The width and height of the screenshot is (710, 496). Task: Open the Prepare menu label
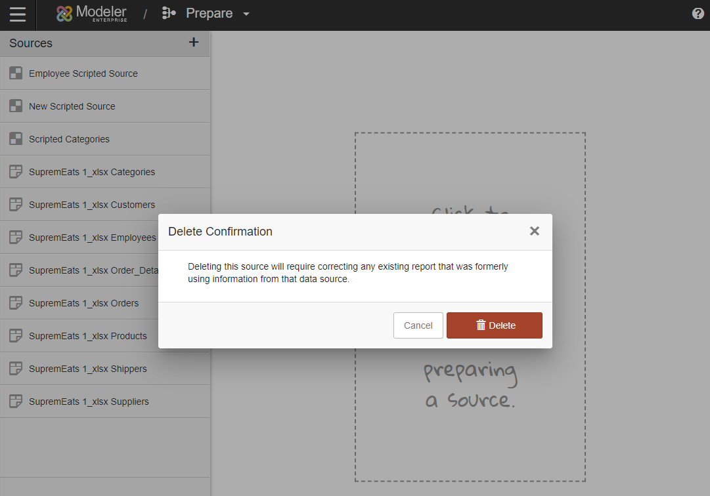point(209,14)
